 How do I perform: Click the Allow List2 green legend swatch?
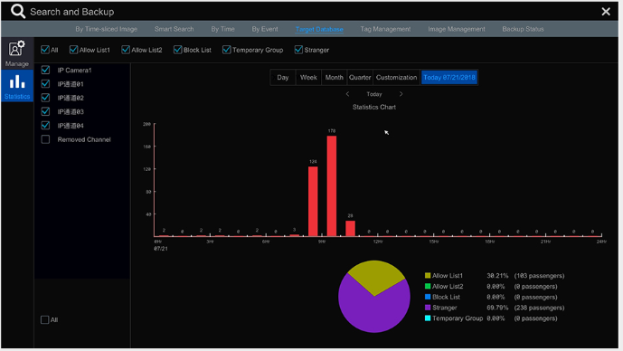point(428,286)
